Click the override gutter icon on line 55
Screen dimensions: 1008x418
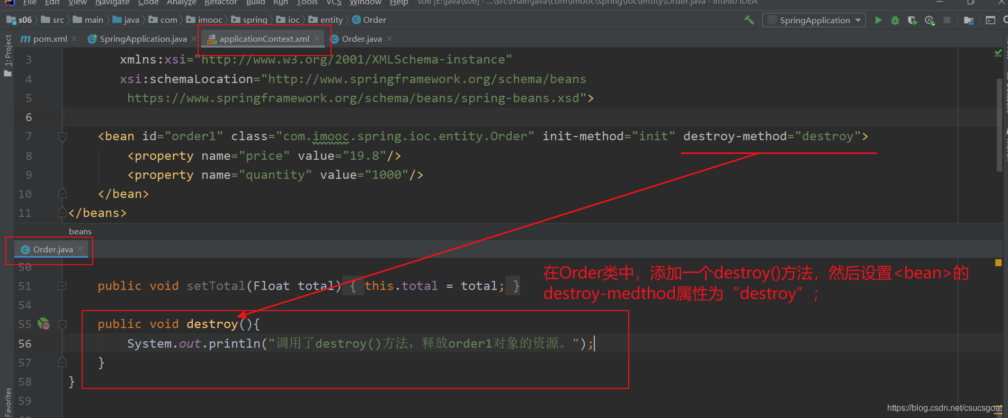tap(43, 324)
